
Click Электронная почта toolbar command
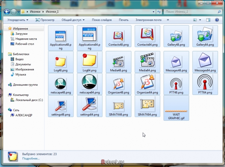pyautogui.click(x=148, y=20)
